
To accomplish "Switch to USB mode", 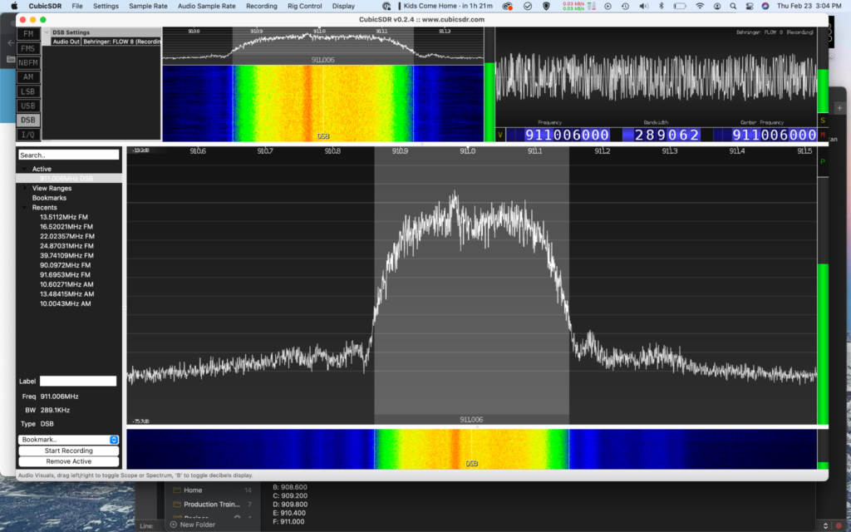I will click(x=28, y=106).
